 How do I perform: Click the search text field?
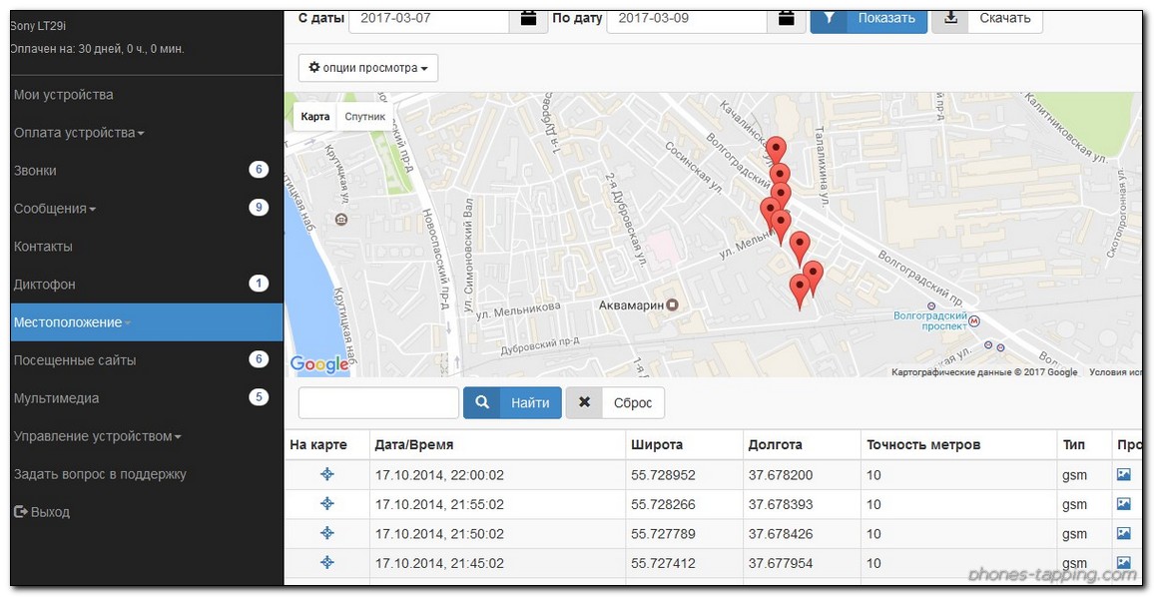coord(378,402)
